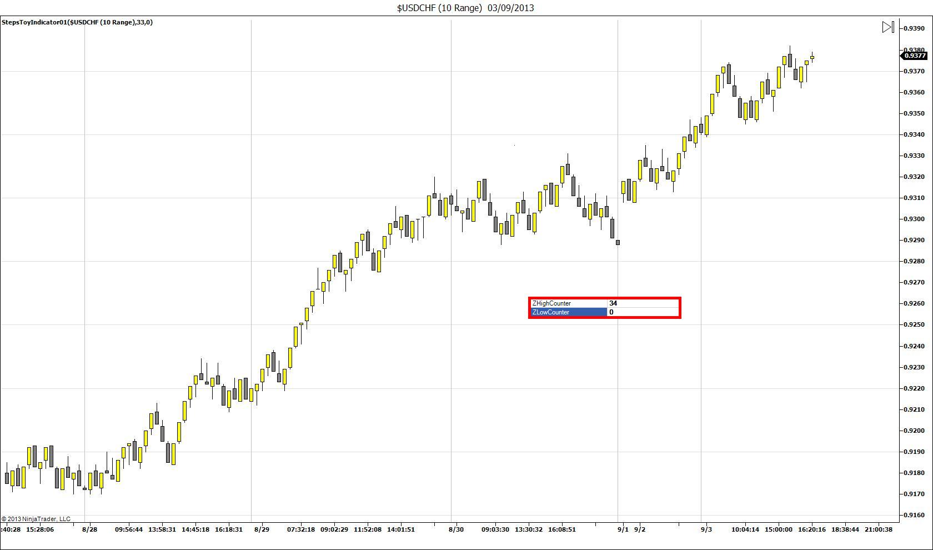The image size is (933, 550).
Task: Click the 13:30:32 time axis label
Action: click(x=529, y=529)
